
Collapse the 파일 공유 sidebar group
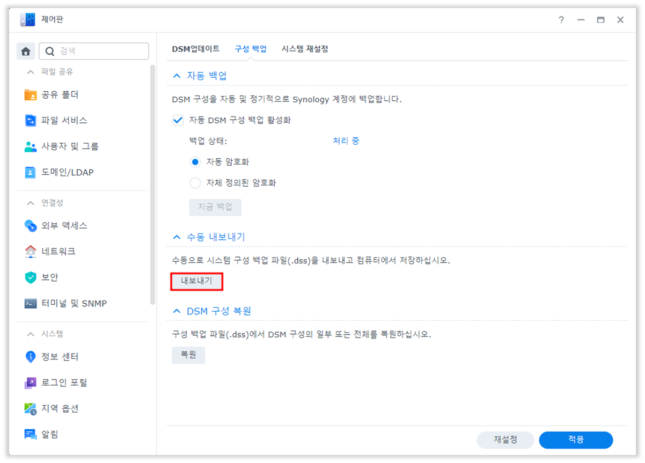coord(31,72)
